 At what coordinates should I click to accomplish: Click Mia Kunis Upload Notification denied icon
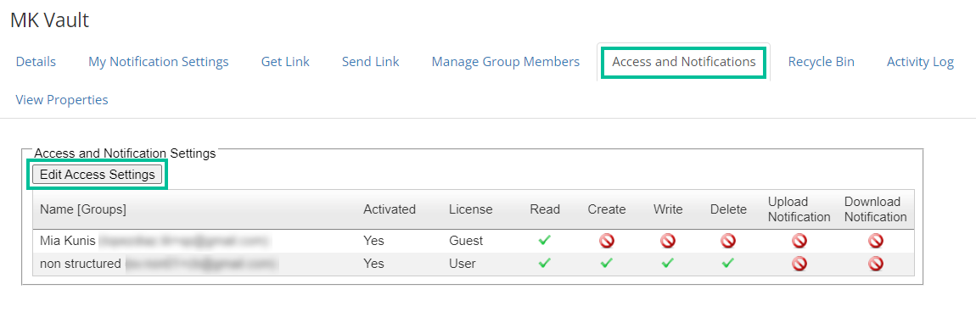[x=799, y=241]
